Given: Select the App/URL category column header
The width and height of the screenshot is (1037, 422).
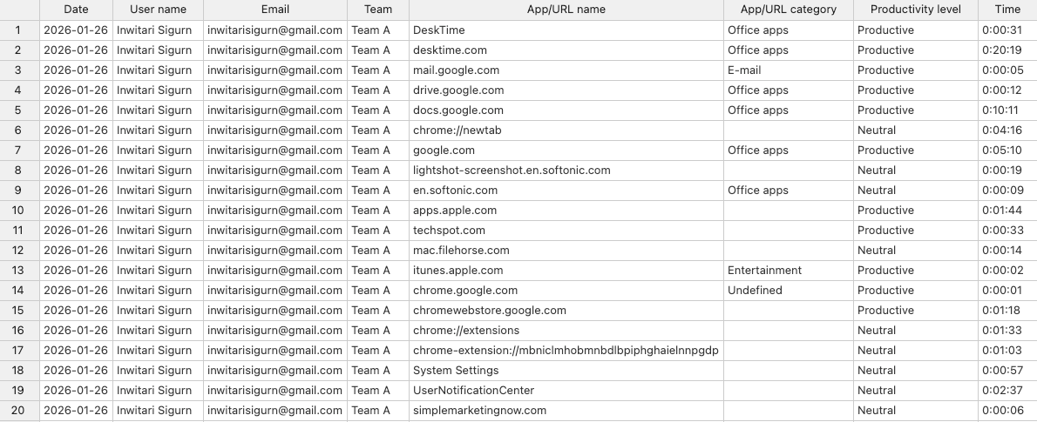Looking at the screenshot, I should click(789, 10).
